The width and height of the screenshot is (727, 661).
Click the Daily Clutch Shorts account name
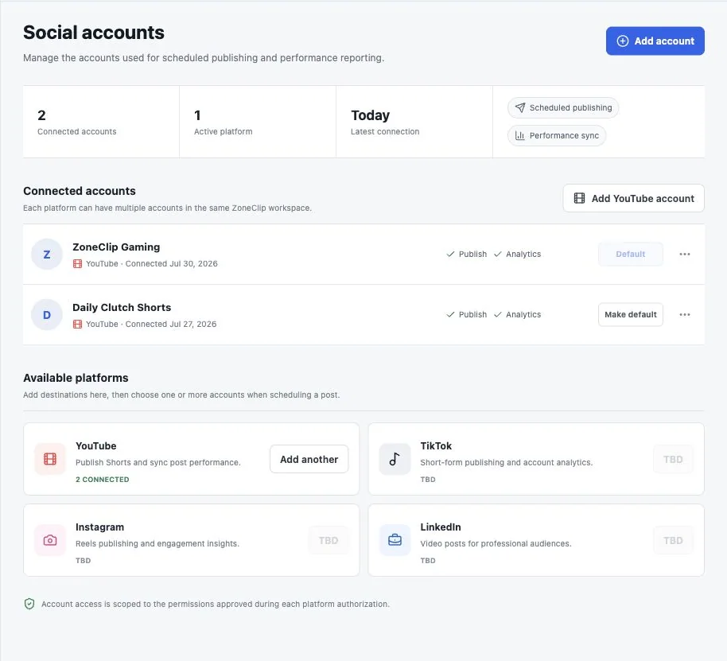(122, 307)
